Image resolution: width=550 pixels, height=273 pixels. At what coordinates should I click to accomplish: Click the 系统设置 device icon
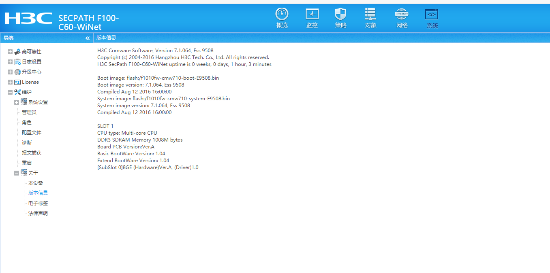[24, 102]
